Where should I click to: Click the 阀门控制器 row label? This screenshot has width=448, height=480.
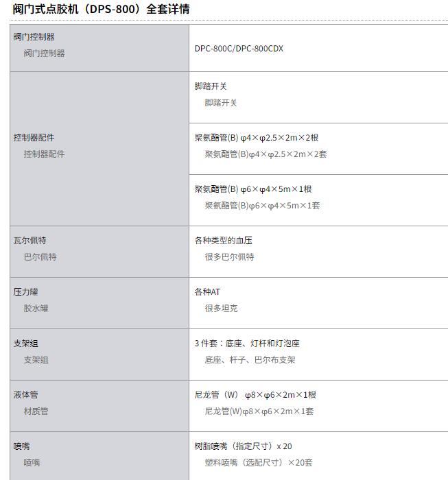click(x=34, y=37)
